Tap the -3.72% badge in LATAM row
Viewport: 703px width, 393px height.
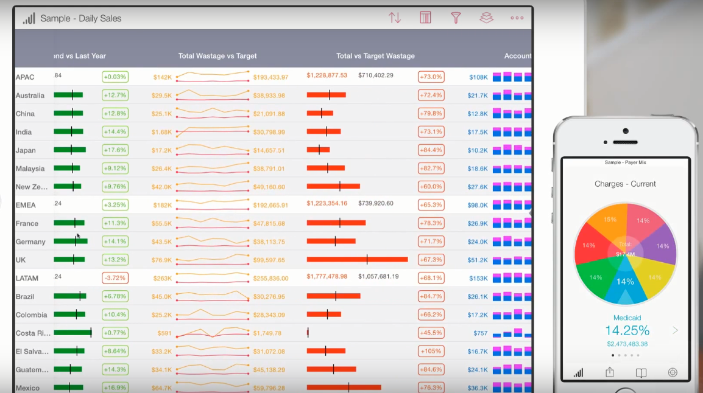pos(115,278)
